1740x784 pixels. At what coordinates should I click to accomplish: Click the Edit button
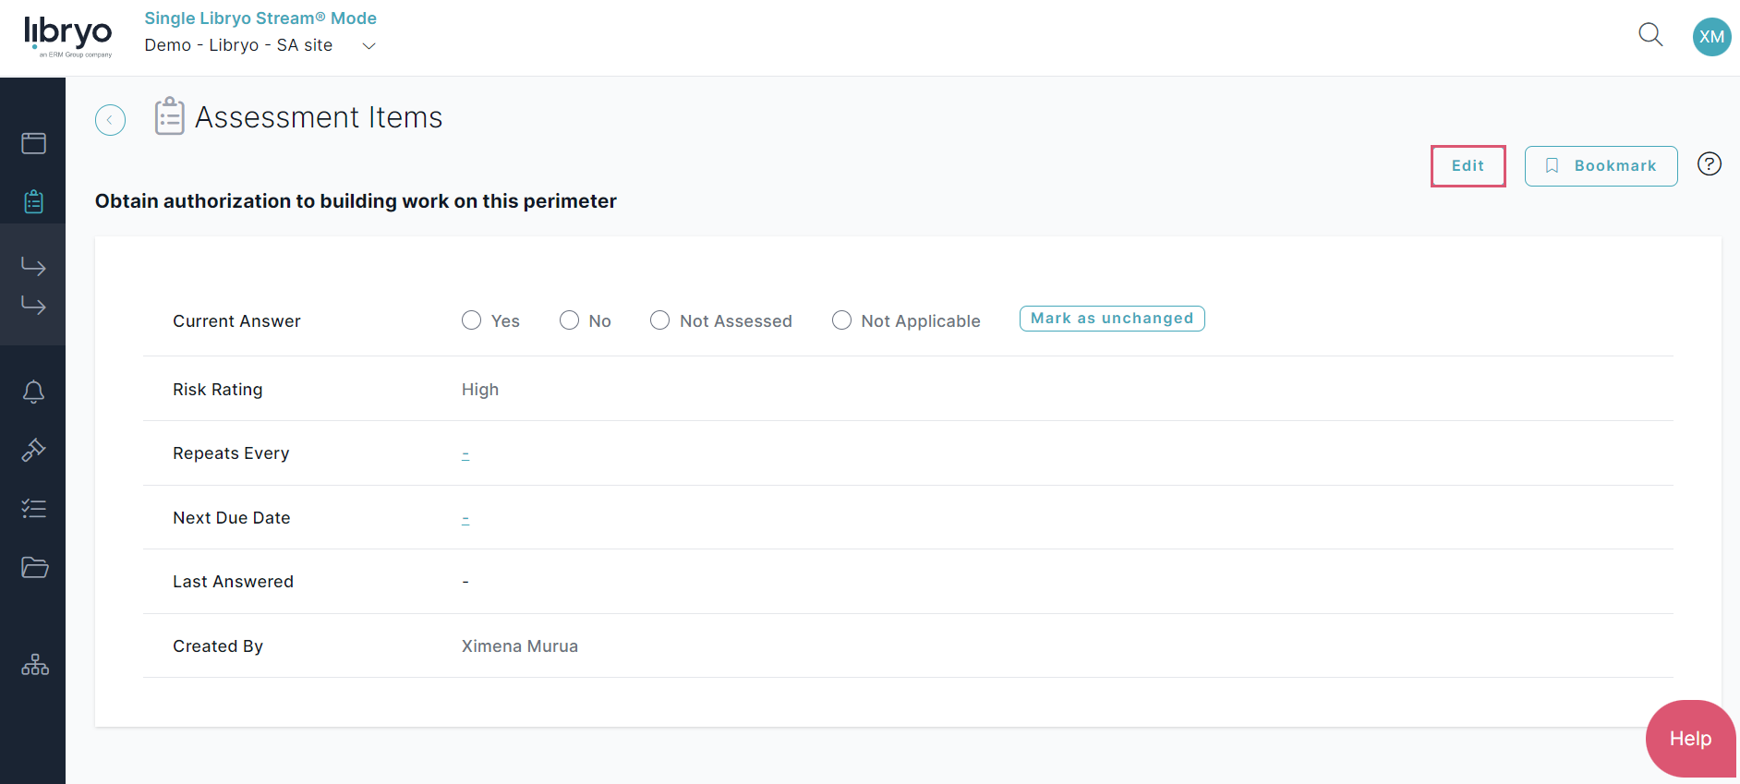[1468, 166]
